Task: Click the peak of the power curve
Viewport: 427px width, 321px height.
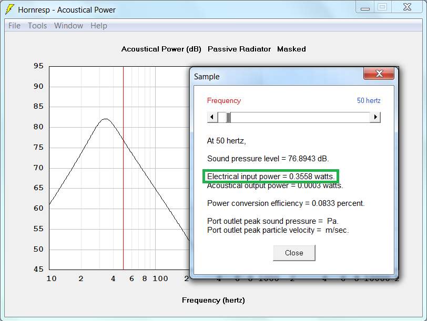Action: click(105, 119)
